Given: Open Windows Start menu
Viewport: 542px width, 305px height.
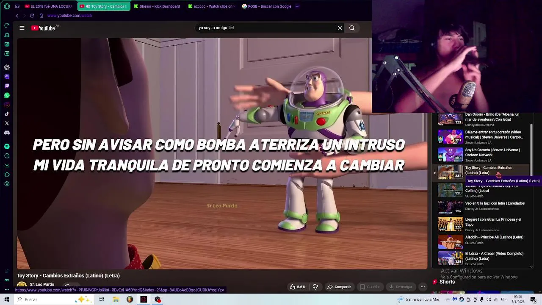Looking at the screenshot, I should [7, 299].
